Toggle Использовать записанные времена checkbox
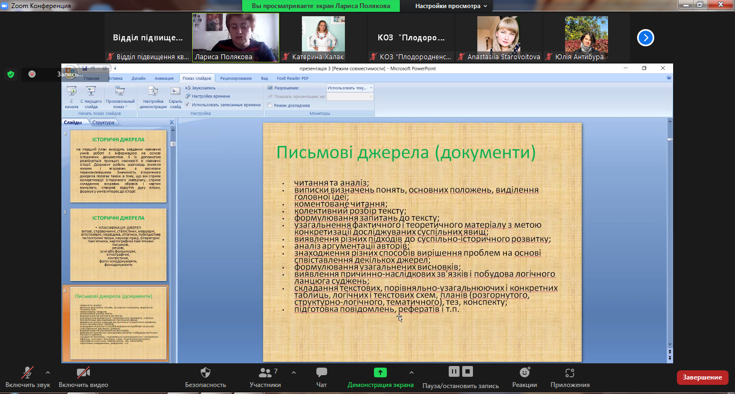 pos(187,104)
